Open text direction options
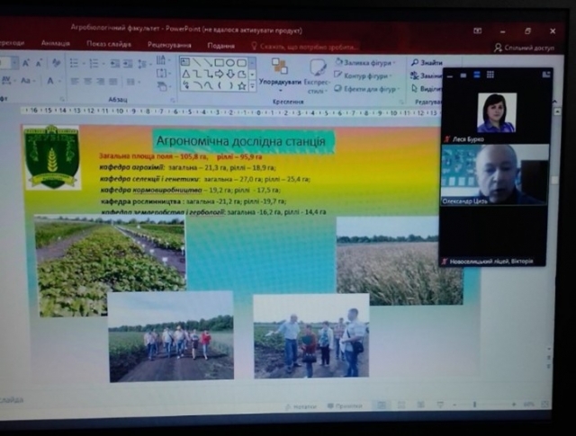 (162, 60)
